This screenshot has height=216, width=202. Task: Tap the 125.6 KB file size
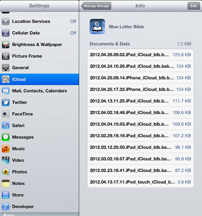[x=182, y=55]
